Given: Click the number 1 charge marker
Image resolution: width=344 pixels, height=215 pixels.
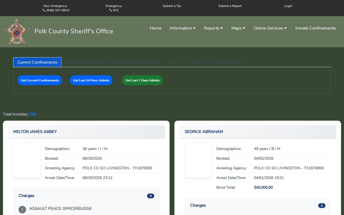Looking at the screenshot, I should coord(22,210).
